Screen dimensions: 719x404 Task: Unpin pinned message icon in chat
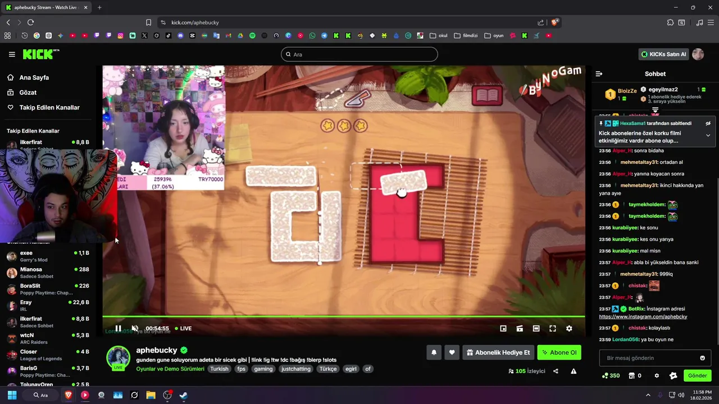pyautogui.click(x=708, y=123)
